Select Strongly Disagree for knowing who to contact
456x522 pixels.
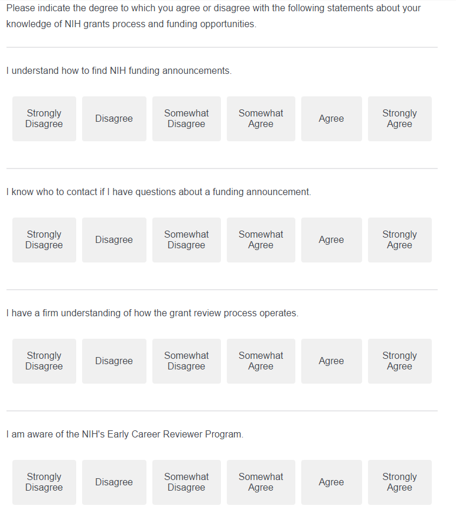[x=44, y=240]
